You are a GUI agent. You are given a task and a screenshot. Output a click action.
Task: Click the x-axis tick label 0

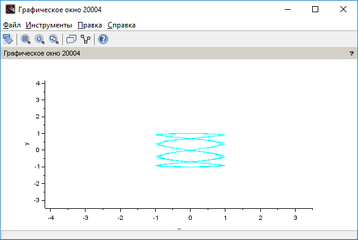[x=190, y=218]
